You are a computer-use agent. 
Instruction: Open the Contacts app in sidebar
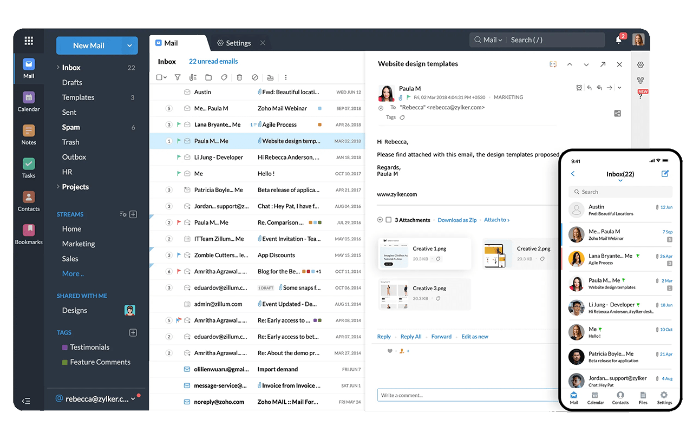coord(29,201)
